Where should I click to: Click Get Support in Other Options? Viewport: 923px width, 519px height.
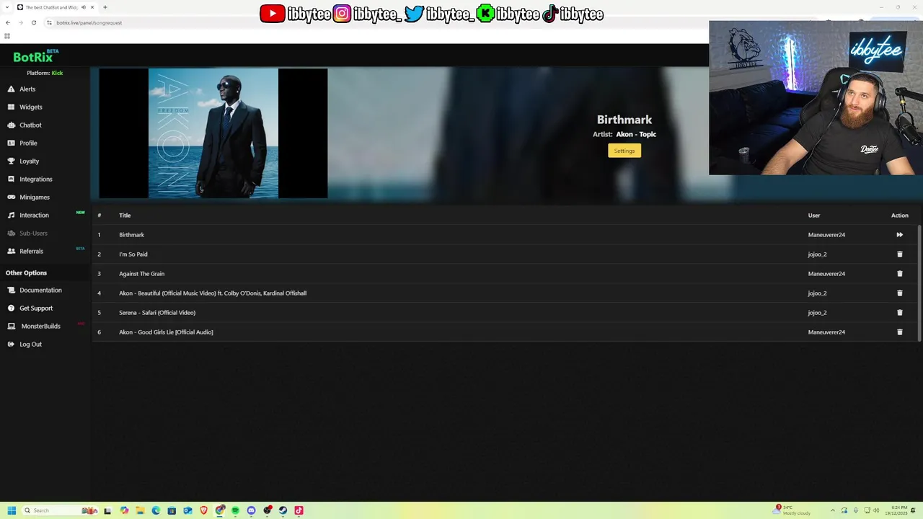36,309
